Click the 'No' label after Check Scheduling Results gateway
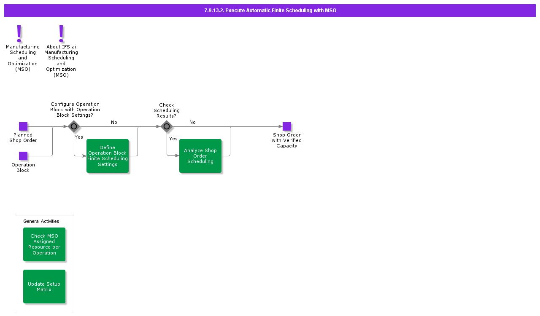Image resolution: width=540 pixels, height=316 pixels. pyautogui.click(x=192, y=122)
